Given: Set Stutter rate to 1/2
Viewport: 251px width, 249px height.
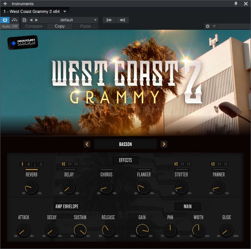Looking at the screenshot, I should pos(176,164).
